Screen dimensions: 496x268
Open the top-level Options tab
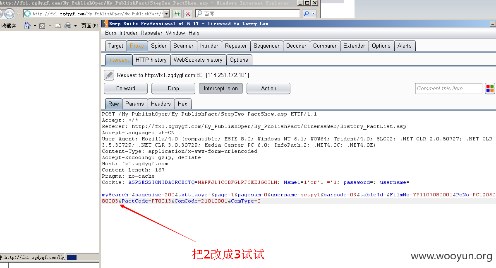click(x=381, y=46)
